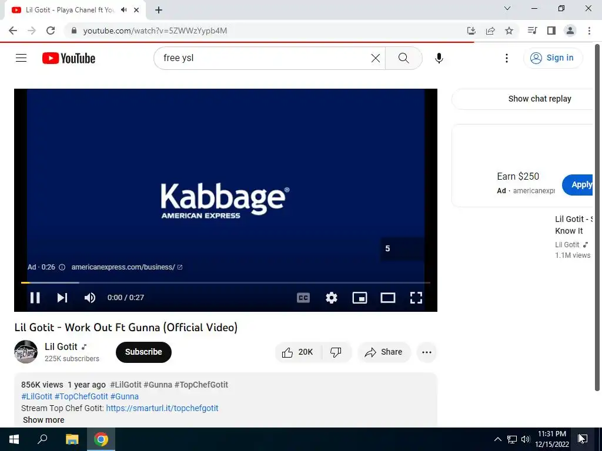The width and height of the screenshot is (602, 451).
Task: Expand description with Show more
Action: tap(44, 420)
